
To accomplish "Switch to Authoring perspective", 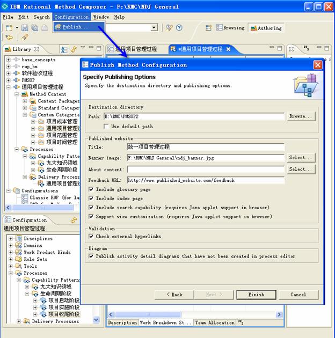I will (266, 28).
